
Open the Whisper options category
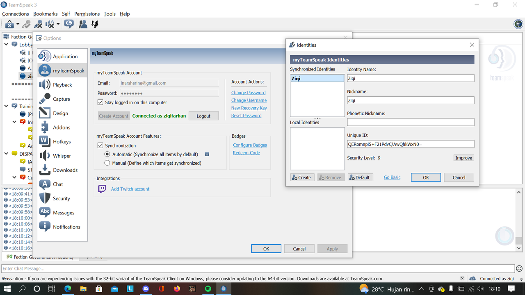[x=62, y=156]
